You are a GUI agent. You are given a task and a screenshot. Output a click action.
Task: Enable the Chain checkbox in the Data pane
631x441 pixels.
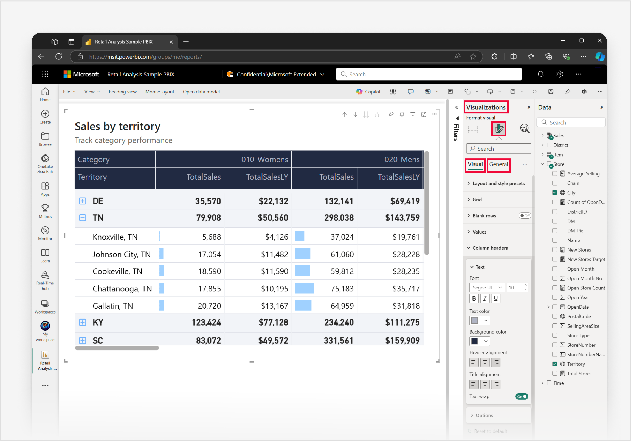(x=555, y=183)
